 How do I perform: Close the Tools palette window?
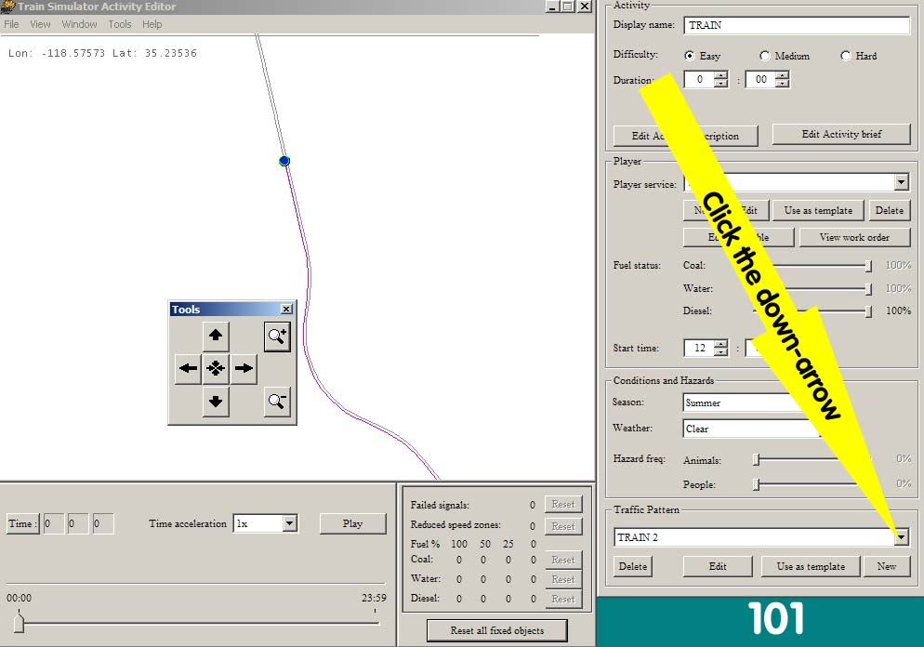point(286,309)
